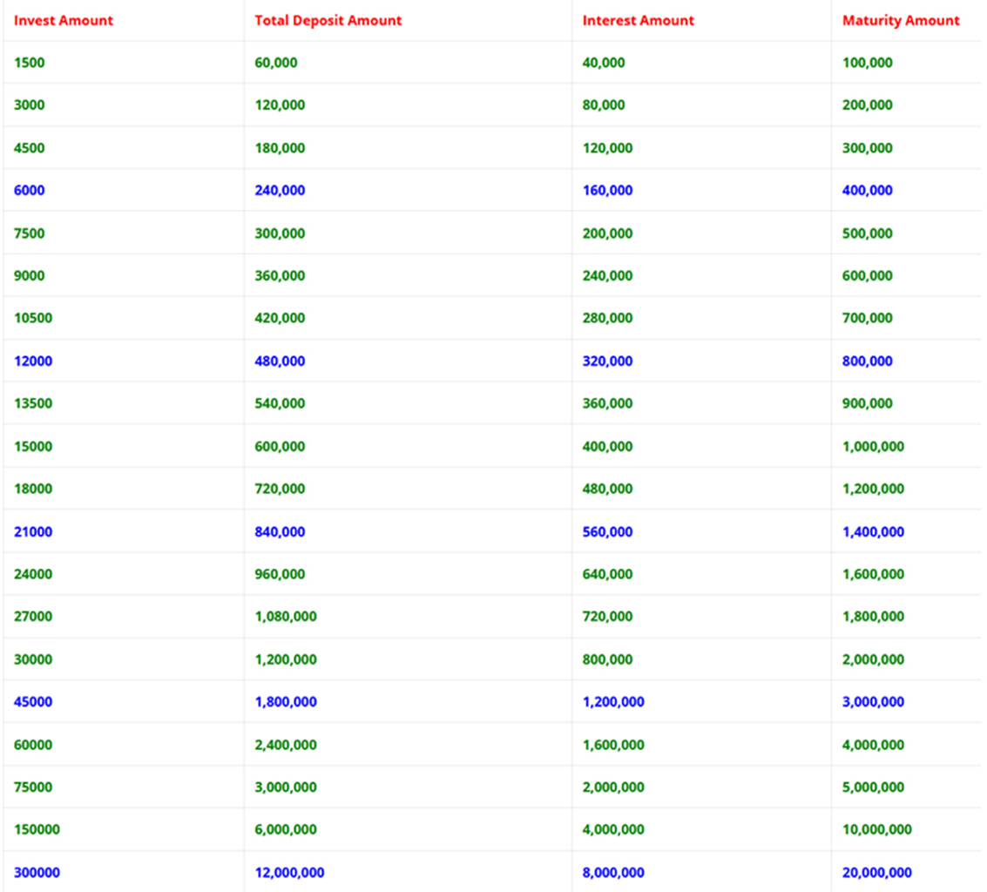Select invest amount 3000 cell

coord(29,105)
